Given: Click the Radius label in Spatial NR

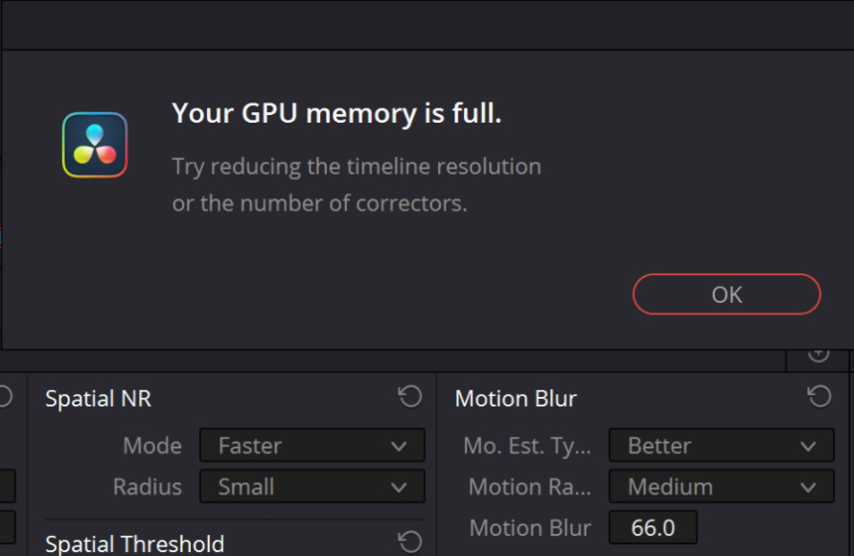Looking at the screenshot, I should tap(147, 486).
